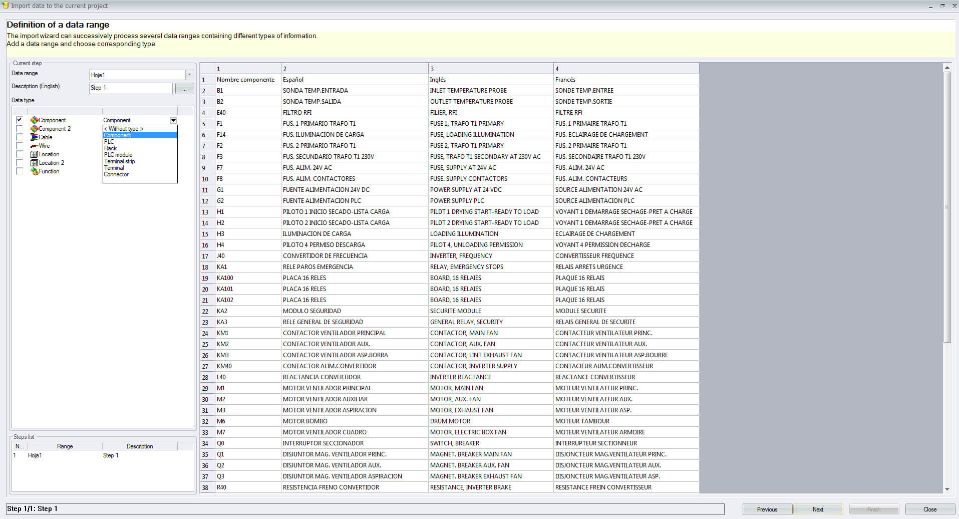This screenshot has width=959, height=519.
Task: Click the Location data type icon
Action: point(34,154)
